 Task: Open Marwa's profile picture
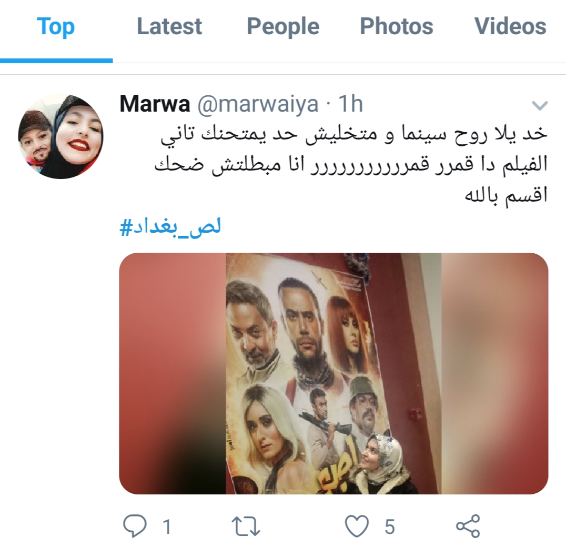point(60,136)
